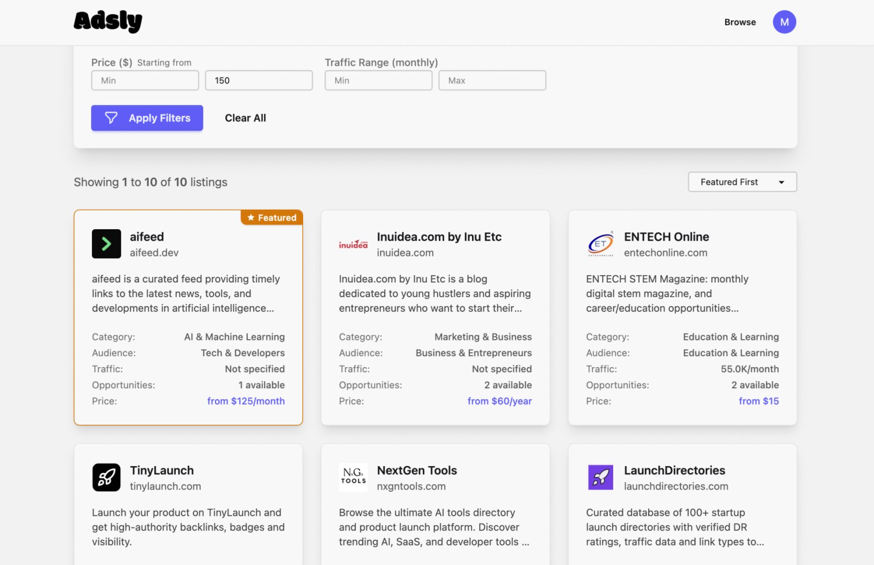Select the NextGen Tools logo
Viewport: 874px width, 565px height.
(353, 477)
